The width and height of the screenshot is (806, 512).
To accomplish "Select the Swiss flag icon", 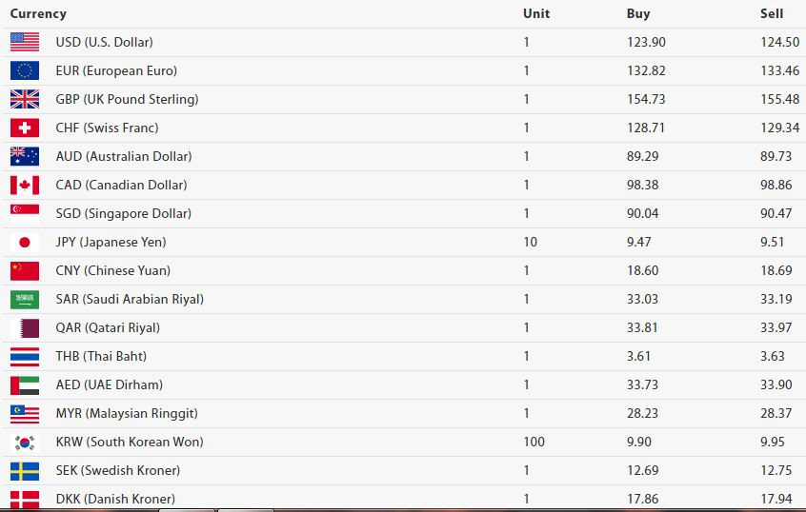I will pyautogui.click(x=25, y=128).
